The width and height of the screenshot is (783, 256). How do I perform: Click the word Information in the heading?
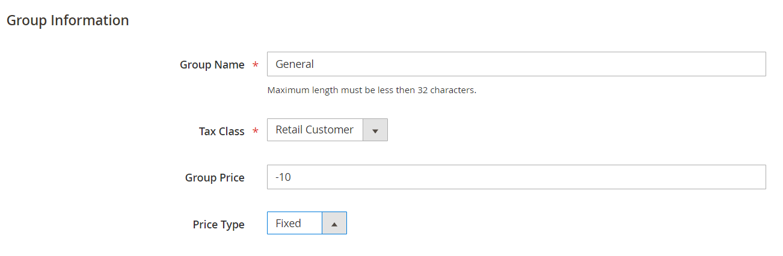(90, 20)
